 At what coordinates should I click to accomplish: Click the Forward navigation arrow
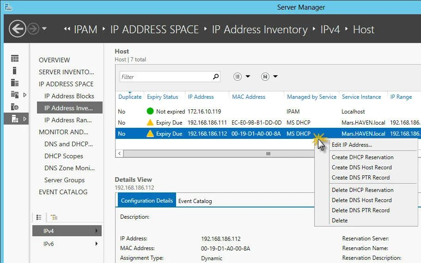[34, 29]
